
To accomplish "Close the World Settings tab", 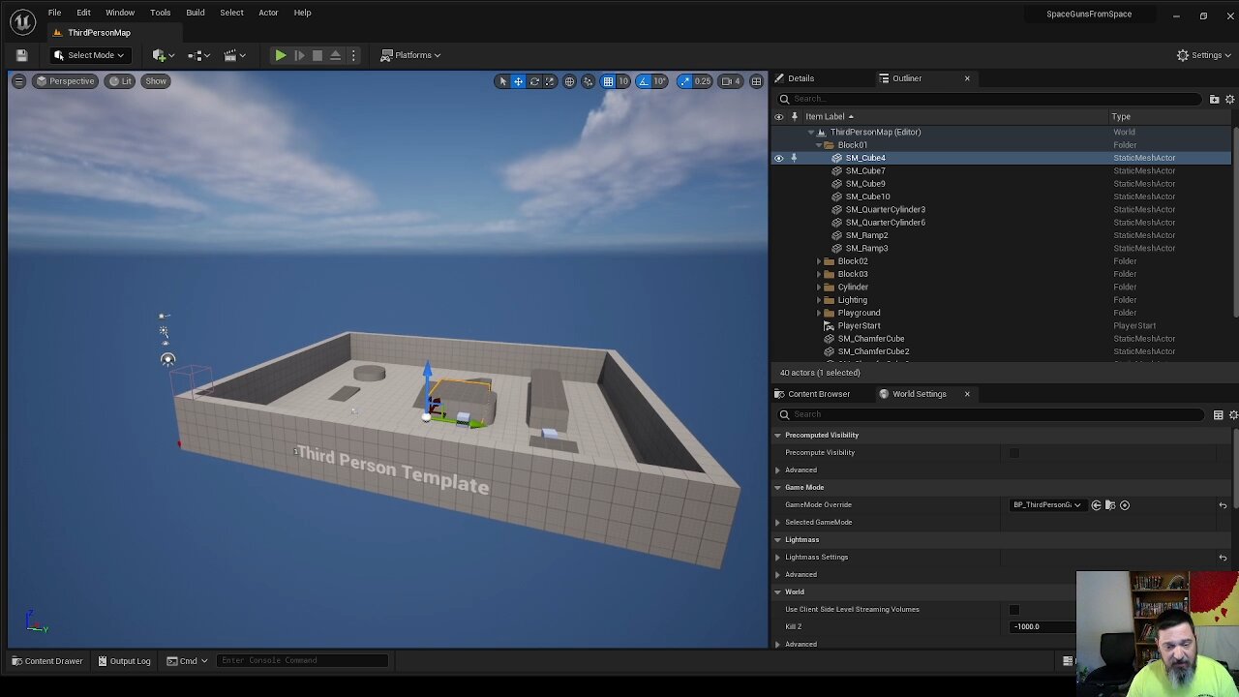I will click(966, 394).
